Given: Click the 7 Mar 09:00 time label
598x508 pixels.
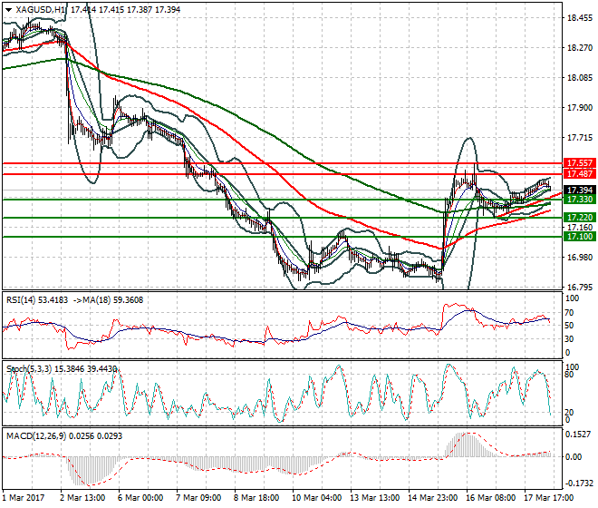Looking at the screenshot, I should pos(198,498).
